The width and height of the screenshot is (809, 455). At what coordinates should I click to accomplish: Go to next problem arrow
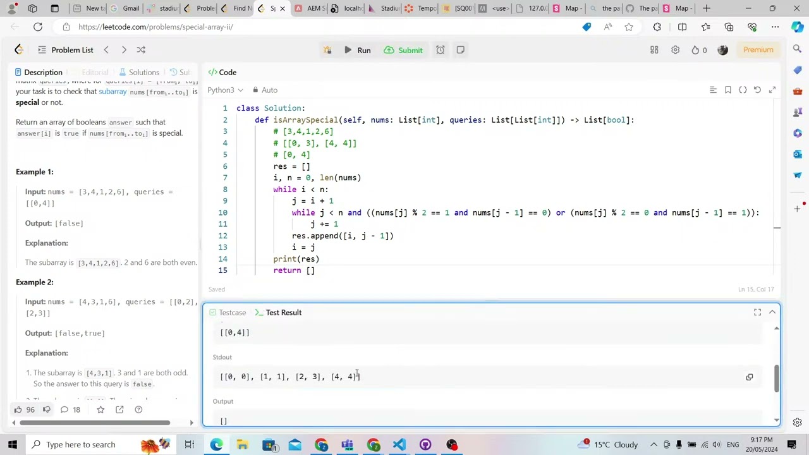[124, 50]
